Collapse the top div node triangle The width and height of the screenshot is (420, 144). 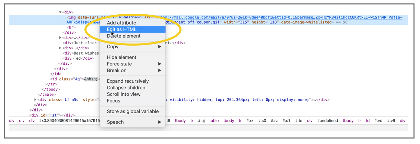[x=60, y=12]
